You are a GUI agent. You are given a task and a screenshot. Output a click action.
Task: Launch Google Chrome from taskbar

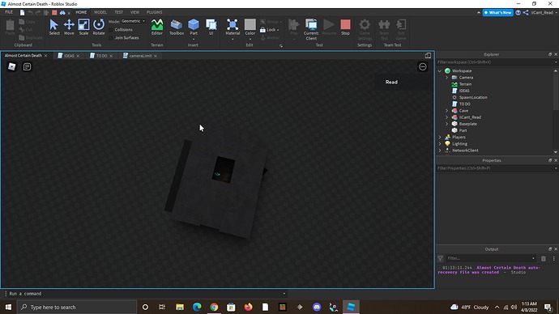[214, 307]
